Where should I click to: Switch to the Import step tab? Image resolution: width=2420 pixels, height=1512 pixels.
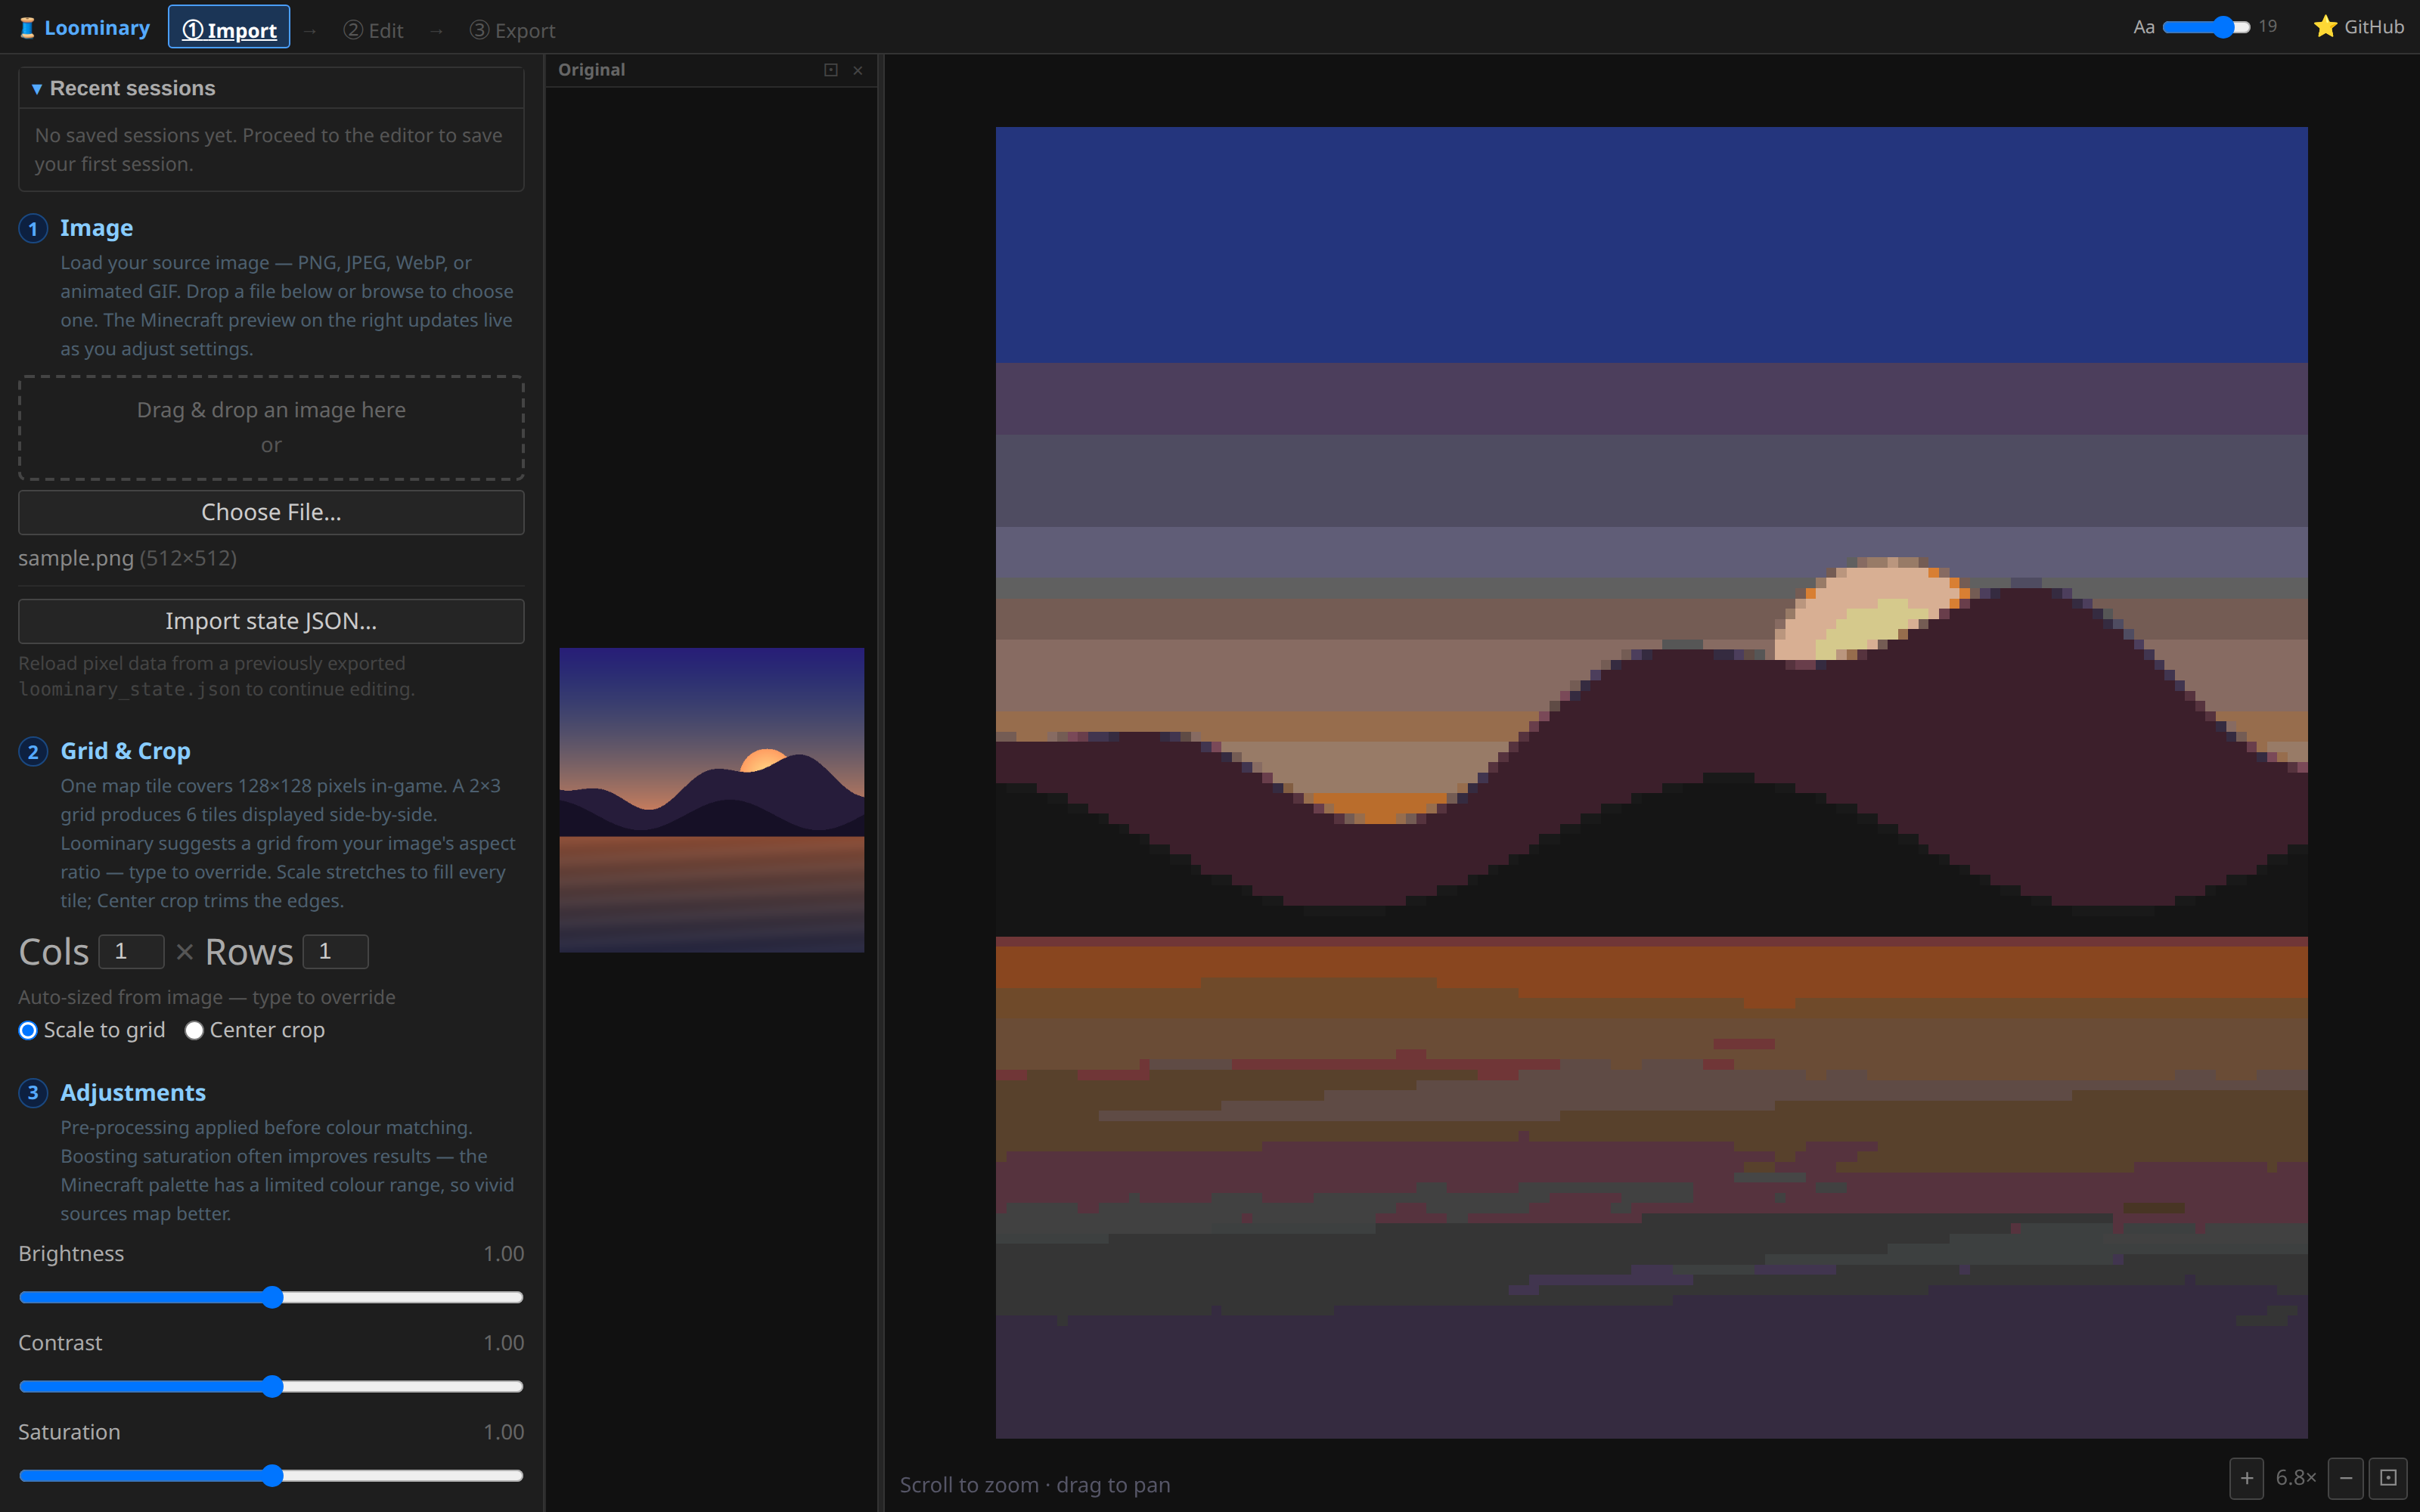pyautogui.click(x=229, y=29)
